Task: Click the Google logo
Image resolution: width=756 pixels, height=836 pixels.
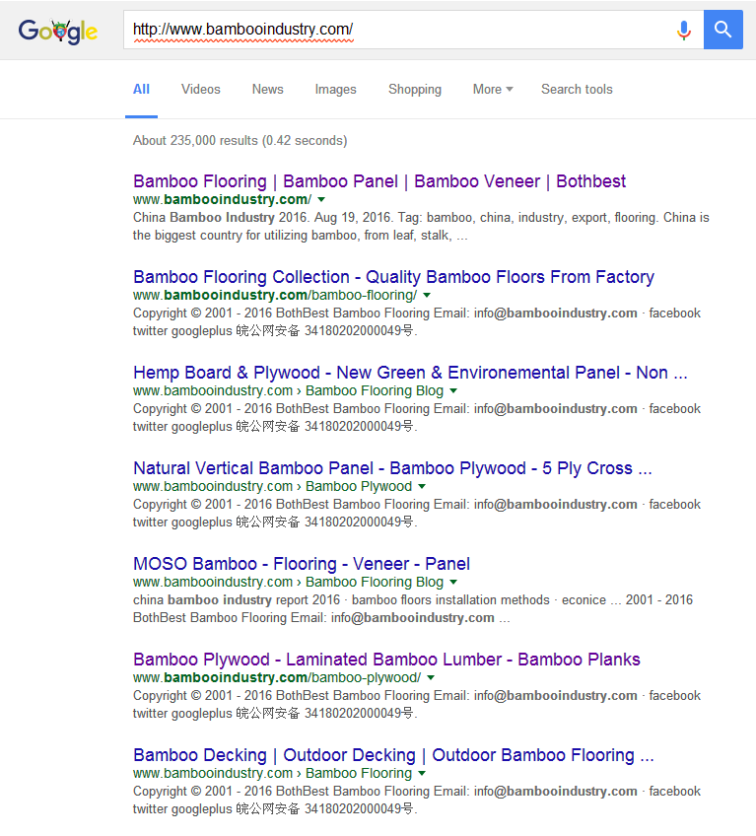Action: (57, 31)
